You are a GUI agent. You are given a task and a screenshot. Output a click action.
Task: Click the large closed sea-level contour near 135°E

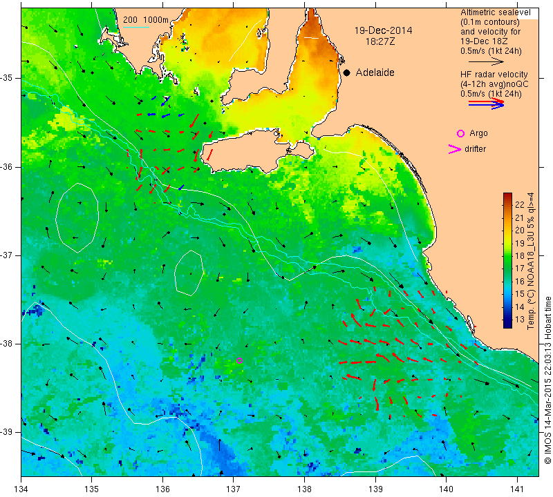[77, 218]
